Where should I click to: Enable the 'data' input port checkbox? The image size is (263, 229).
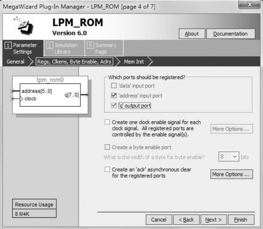tap(114, 86)
